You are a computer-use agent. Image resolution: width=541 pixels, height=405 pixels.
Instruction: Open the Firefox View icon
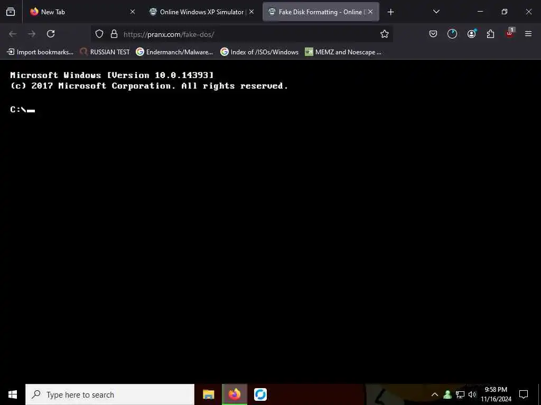point(11,12)
